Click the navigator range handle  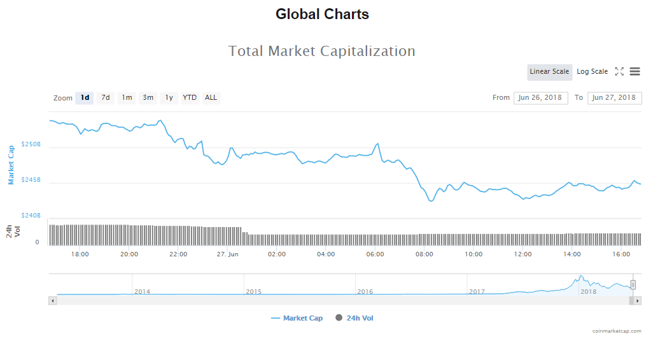pos(633,285)
